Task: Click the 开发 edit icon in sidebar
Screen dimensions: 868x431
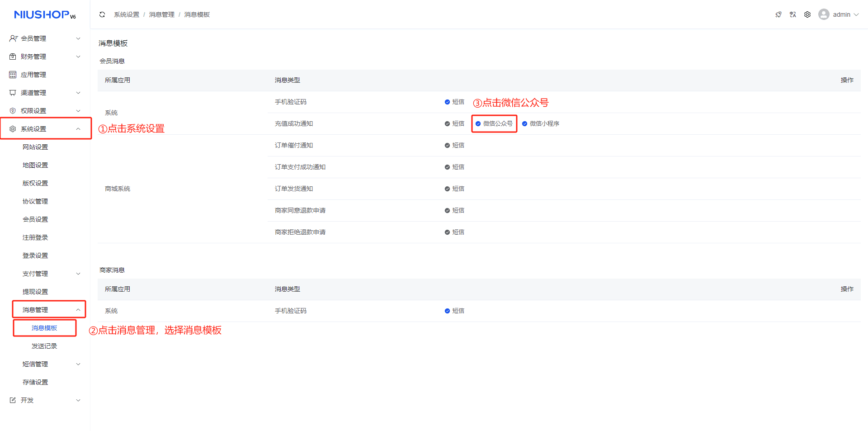Action: tap(13, 400)
